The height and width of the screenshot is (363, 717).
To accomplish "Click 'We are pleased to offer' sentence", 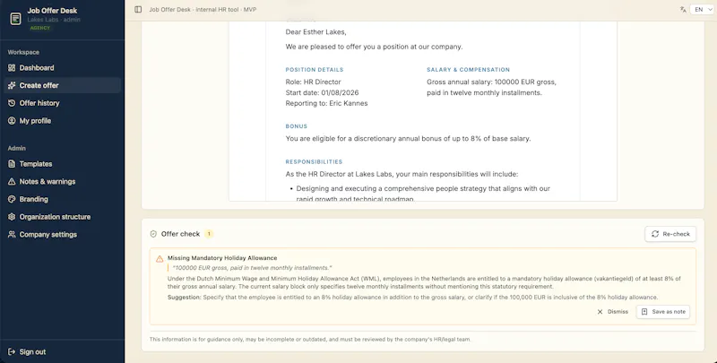I will click(x=374, y=47).
